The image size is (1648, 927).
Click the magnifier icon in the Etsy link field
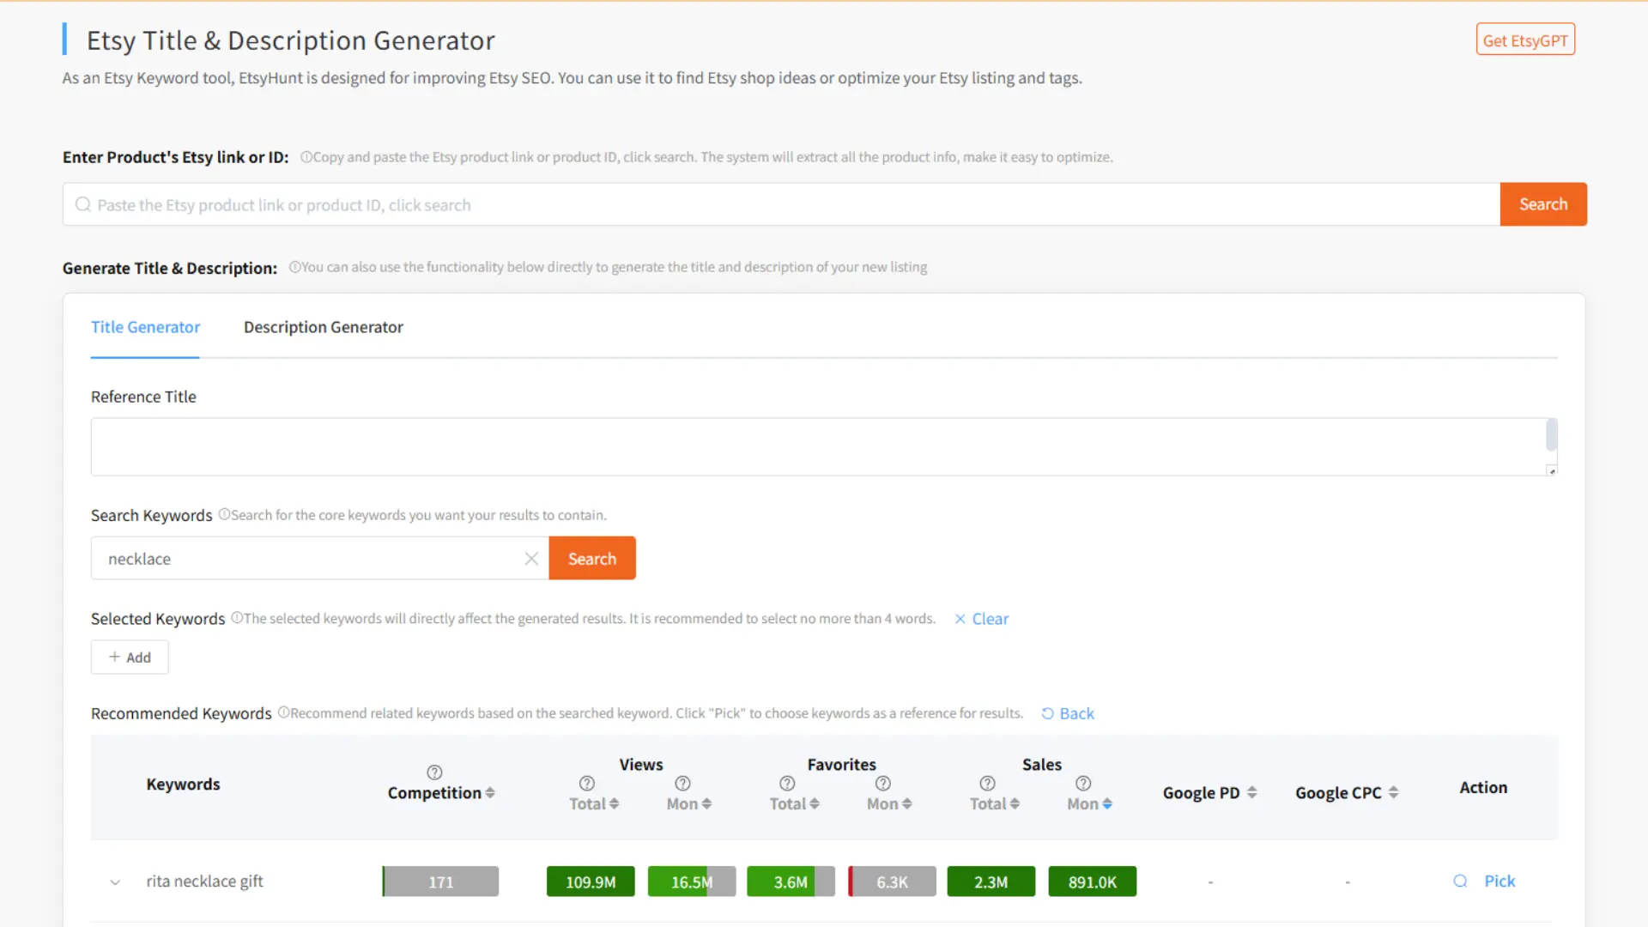(x=82, y=204)
